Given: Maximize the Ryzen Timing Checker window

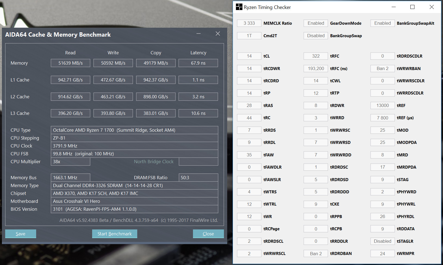Looking at the screenshot, I should pyautogui.click(x=412, y=7).
